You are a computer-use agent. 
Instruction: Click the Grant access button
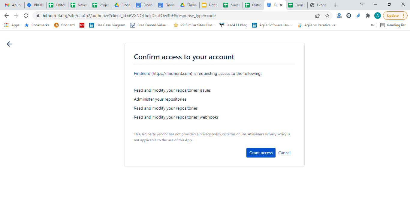[x=261, y=153]
